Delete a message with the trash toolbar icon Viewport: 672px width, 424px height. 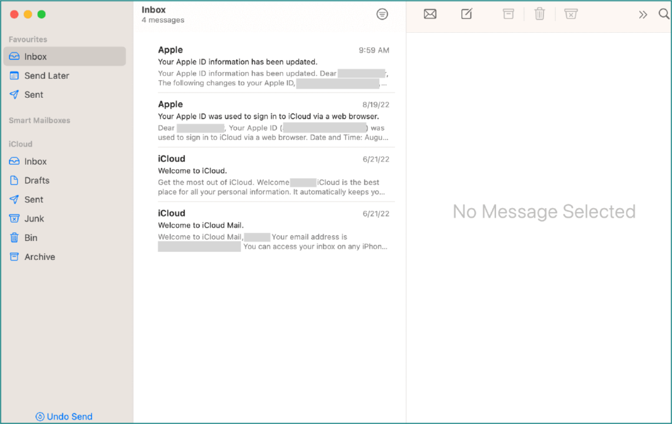pos(539,13)
